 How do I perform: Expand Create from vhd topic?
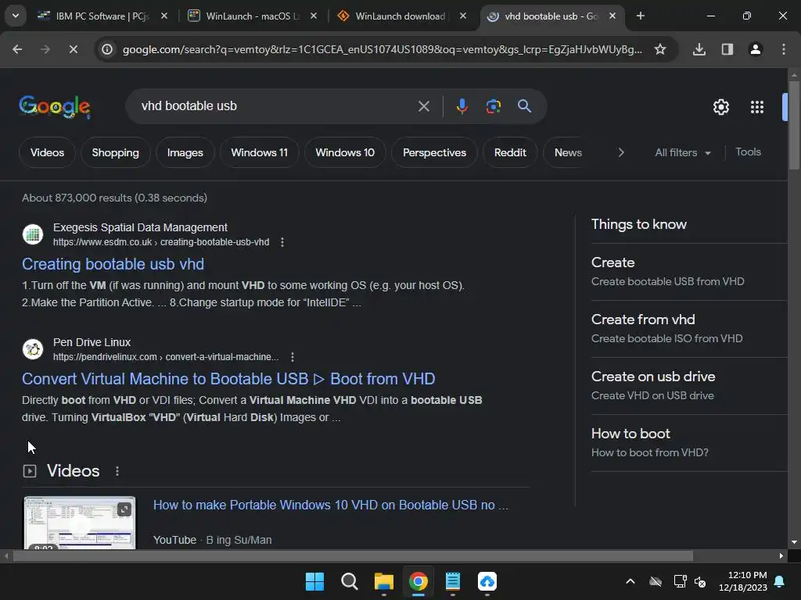[688, 329]
